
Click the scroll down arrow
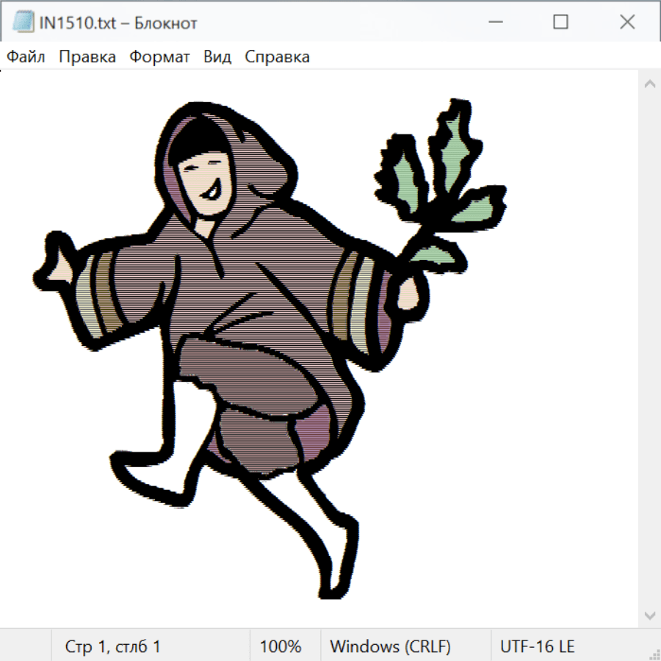pos(649,615)
